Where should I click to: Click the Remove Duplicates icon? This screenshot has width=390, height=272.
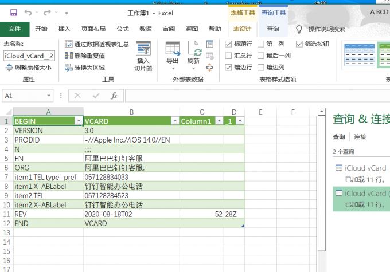[x=69, y=56]
